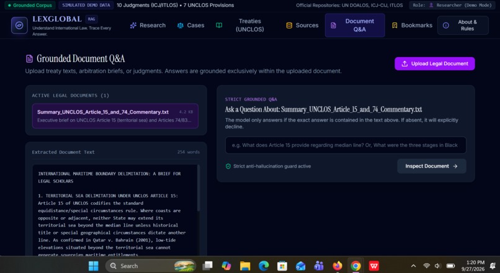This screenshot has height=273, width=500.
Task: Open Google Chrome from the taskbar
Action: [x=355, y=266]
